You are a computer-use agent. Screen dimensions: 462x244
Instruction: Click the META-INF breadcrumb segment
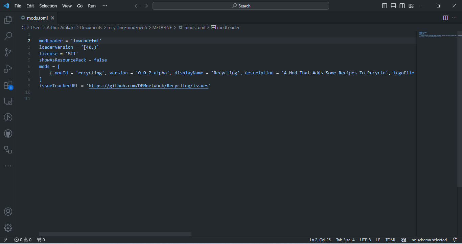(x=162, y=28)
